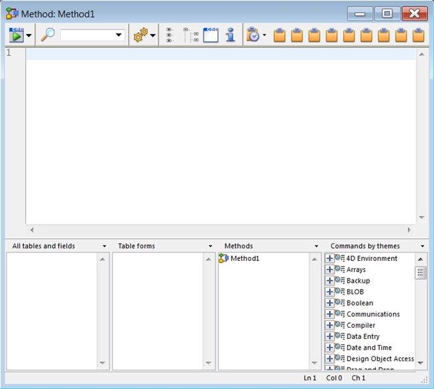Click the blue information icon
Screen dimensions: 434x389
pyautogui.click(x=230, y=35)
